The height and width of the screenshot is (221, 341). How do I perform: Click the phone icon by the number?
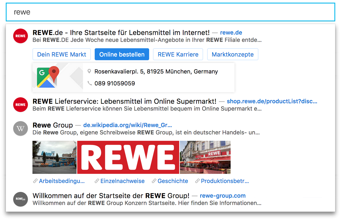[90, 83]
